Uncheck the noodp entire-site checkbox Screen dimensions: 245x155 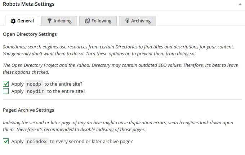point(6,84)
